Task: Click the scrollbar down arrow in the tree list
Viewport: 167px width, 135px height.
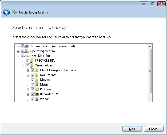Action: [x=150, y=99]
